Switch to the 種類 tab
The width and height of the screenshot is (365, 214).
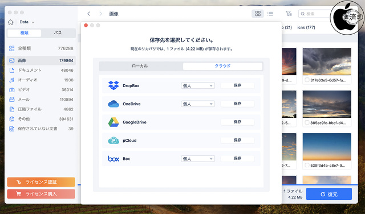pyautogui.click(x=24, y=33)
